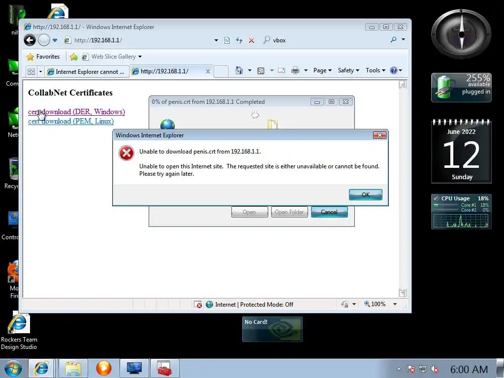Expand the tab list dropdown arrow
Viewport: 504px width, 378px height.
pos(40,71)
